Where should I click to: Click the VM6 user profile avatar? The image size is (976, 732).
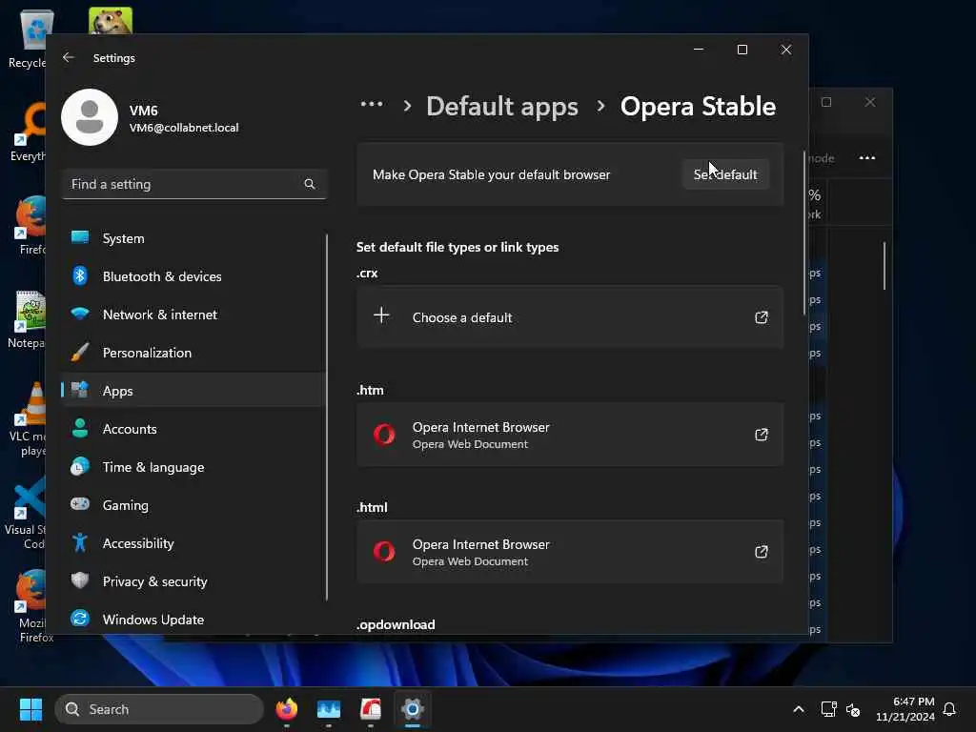tap(90, 117)
